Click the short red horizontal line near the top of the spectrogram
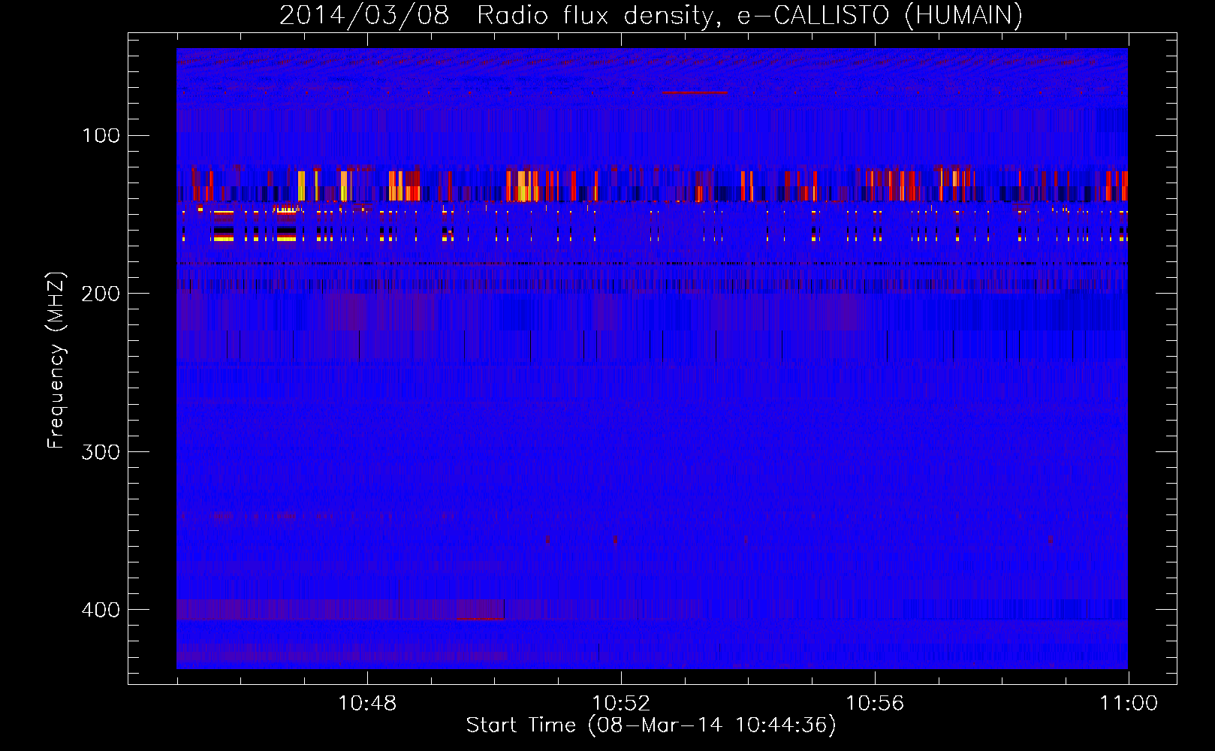Screen dimensions: 1215x751 click(695, 92)
